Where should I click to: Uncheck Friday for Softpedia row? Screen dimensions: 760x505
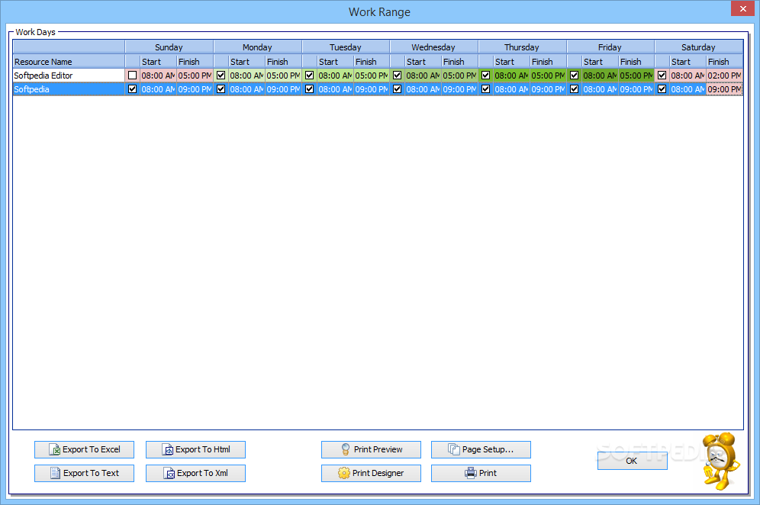pyautogui.click(x=575, y=89)
